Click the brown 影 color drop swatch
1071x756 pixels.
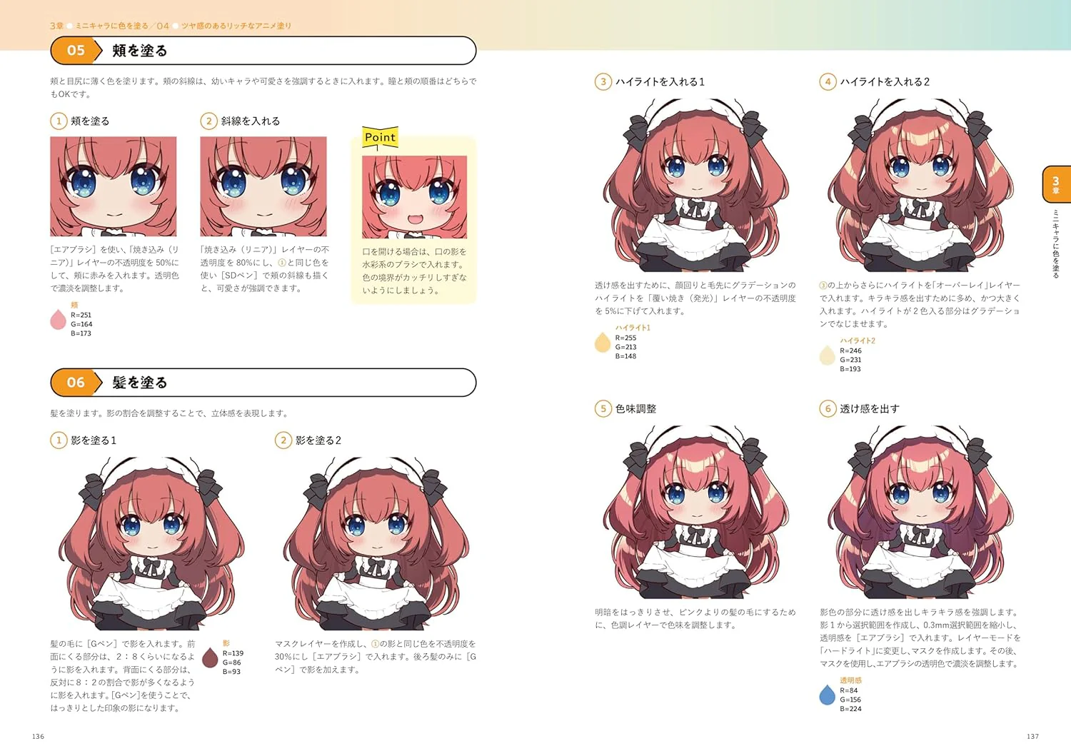210,657
